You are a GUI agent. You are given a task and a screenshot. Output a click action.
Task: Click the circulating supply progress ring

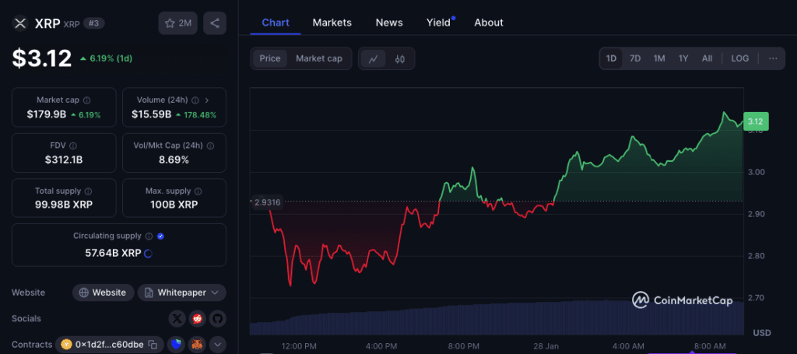pos(148,253)
